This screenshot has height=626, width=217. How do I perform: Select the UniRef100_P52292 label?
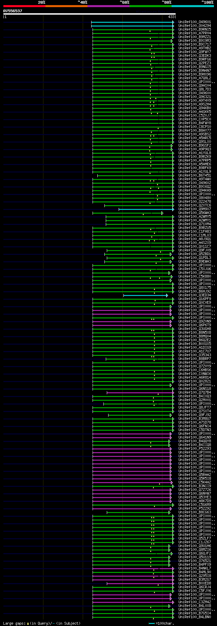click(x=195, y=509)
